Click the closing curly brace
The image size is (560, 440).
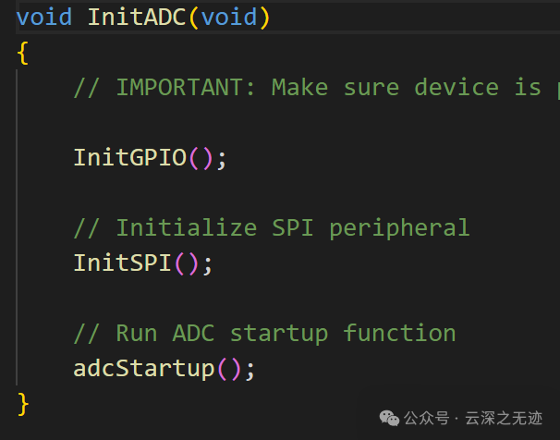[23, 403]
